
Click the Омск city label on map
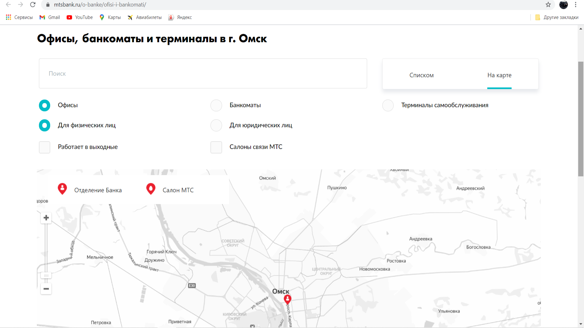tap(281, 292)
